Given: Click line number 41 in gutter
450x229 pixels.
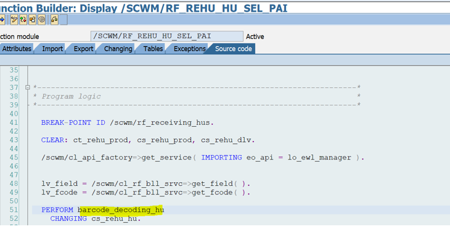Looking at the screenshot, I should point(14,123).
